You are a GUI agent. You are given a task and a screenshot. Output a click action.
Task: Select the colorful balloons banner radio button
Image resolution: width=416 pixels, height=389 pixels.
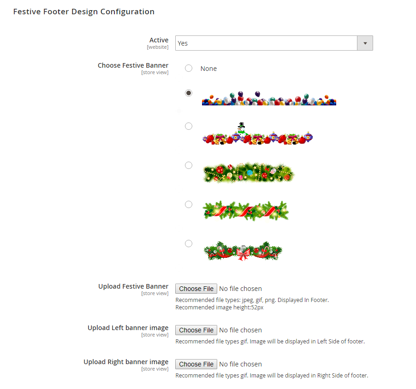pos(189,93)
